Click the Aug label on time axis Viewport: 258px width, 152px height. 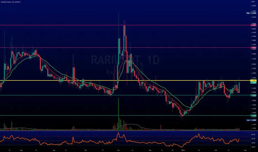[21, 150]
